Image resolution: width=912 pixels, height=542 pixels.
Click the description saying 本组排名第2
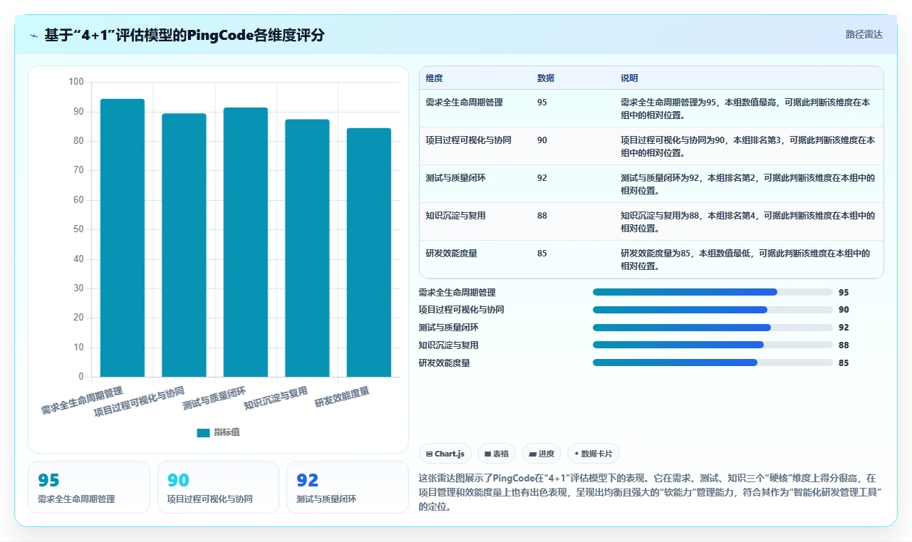click(x=747, y=184)
